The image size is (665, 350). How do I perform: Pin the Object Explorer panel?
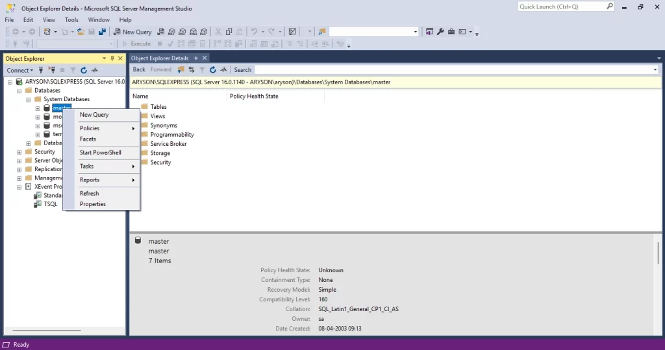pyautogui.click(x=112, y=58)
